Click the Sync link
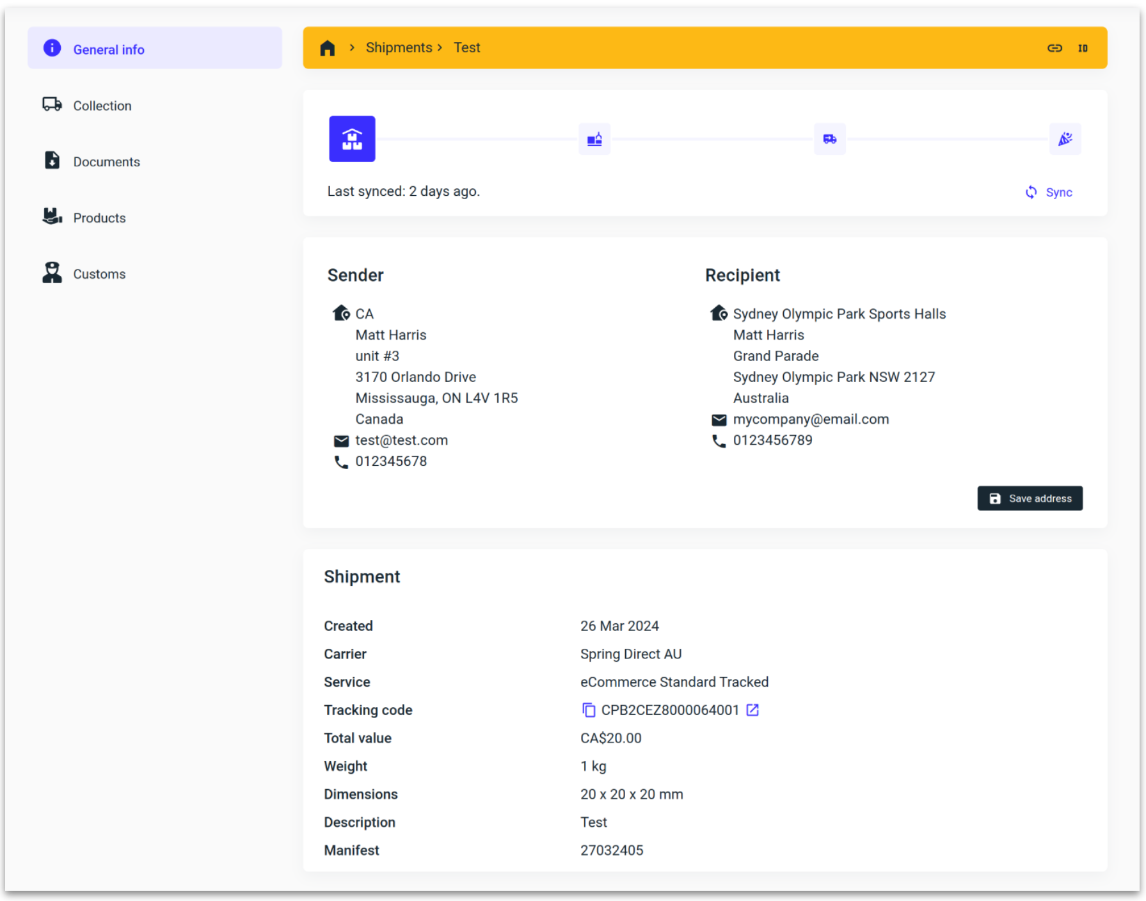This screenshot has width=1146, height=901. click(x=1058, y=192)
